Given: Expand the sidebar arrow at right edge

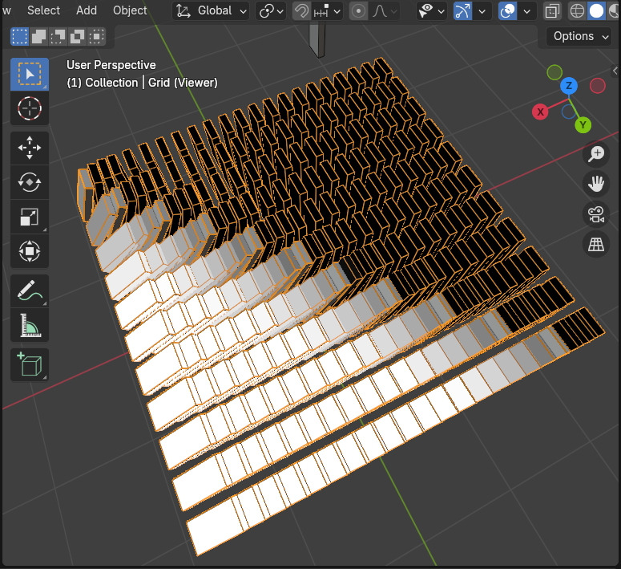Looking at the screenshot, I should pyautogui.click(x=615, y=71).
